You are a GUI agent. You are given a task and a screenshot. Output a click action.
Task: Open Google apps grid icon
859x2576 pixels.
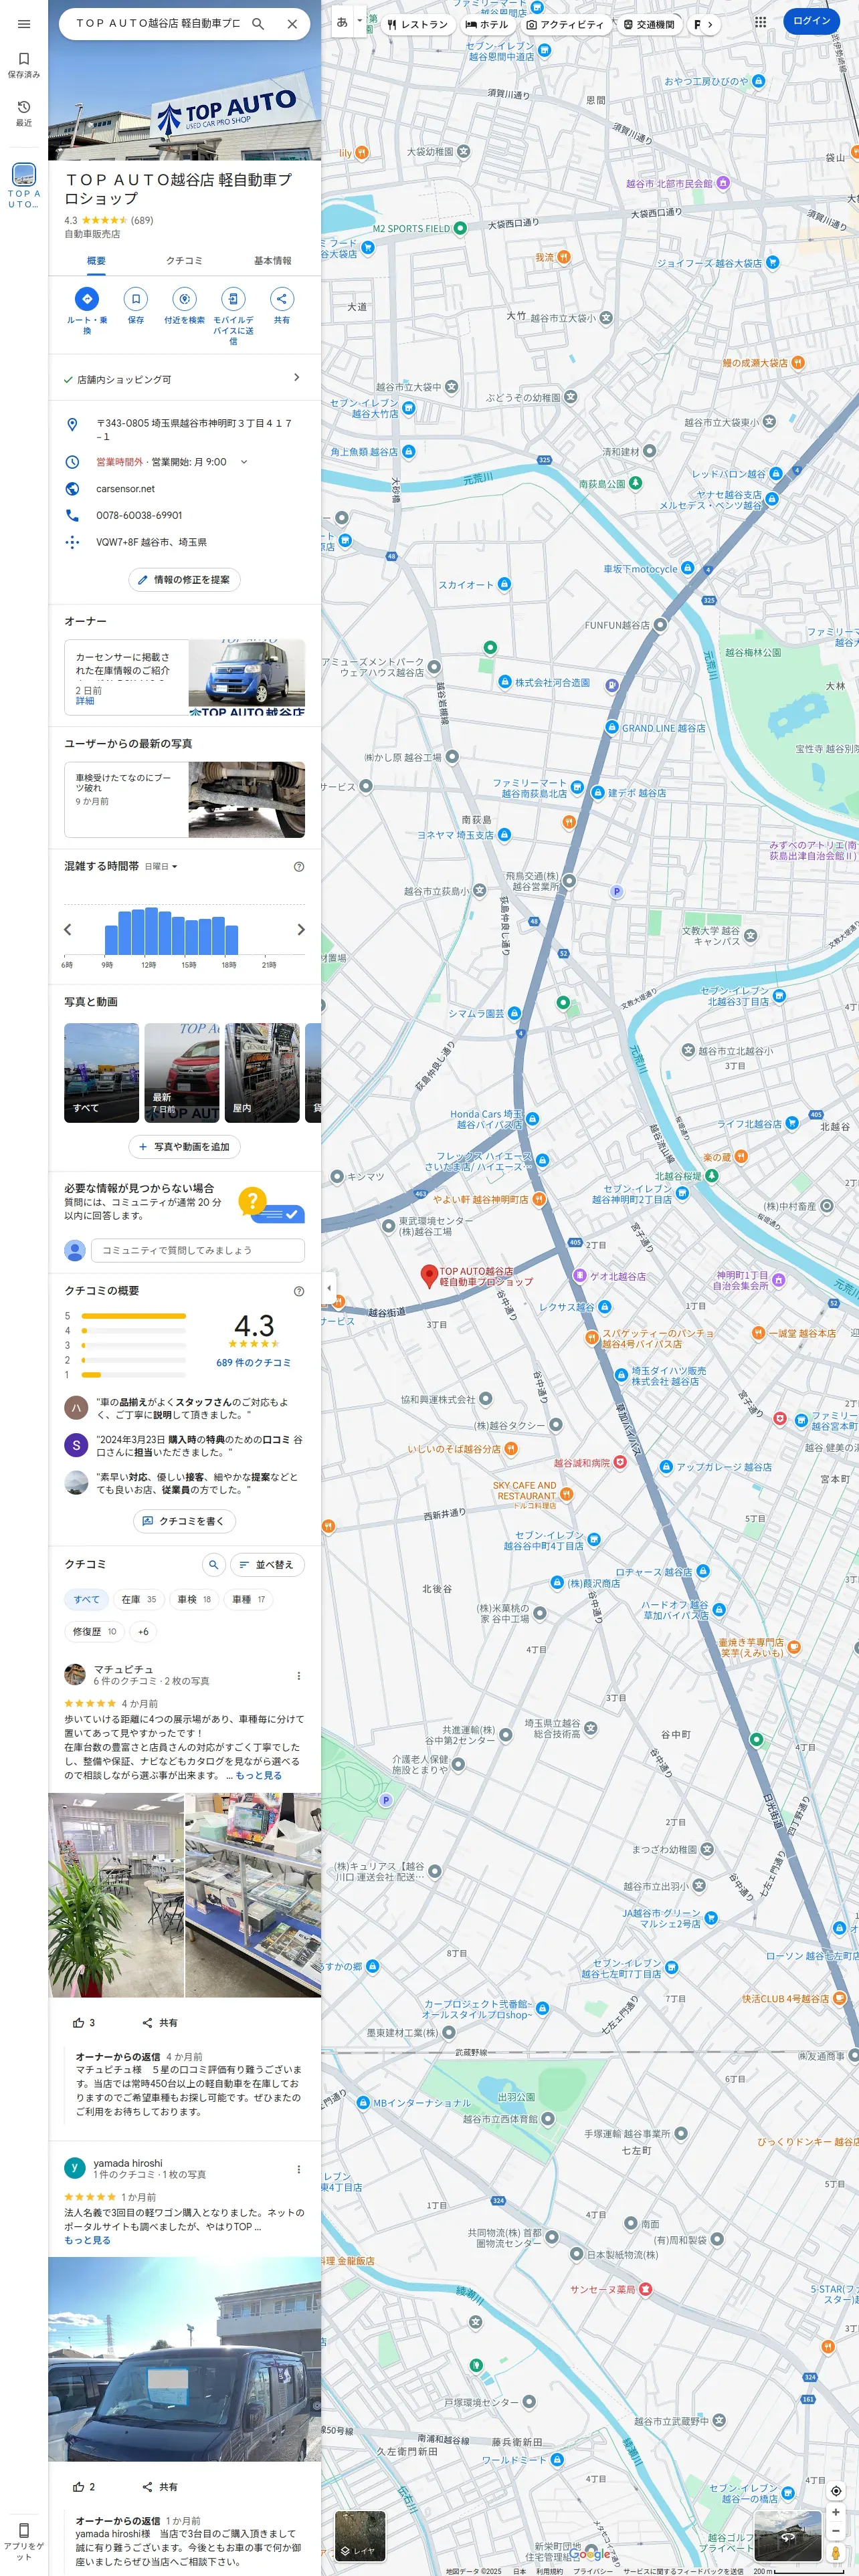(x=761, y=22)
